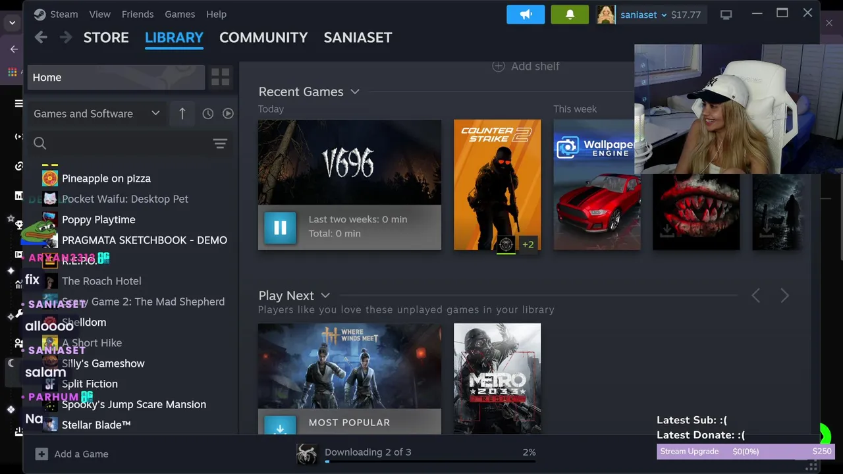Click the Add a Game label
This screenshot has height=474, width=843.
tap(81, 454)
